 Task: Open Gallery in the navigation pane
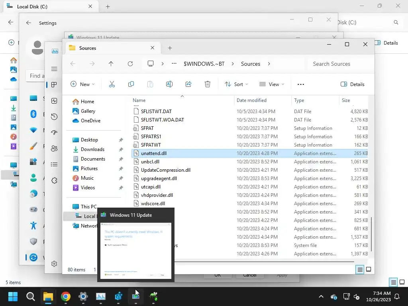point(88,111)
